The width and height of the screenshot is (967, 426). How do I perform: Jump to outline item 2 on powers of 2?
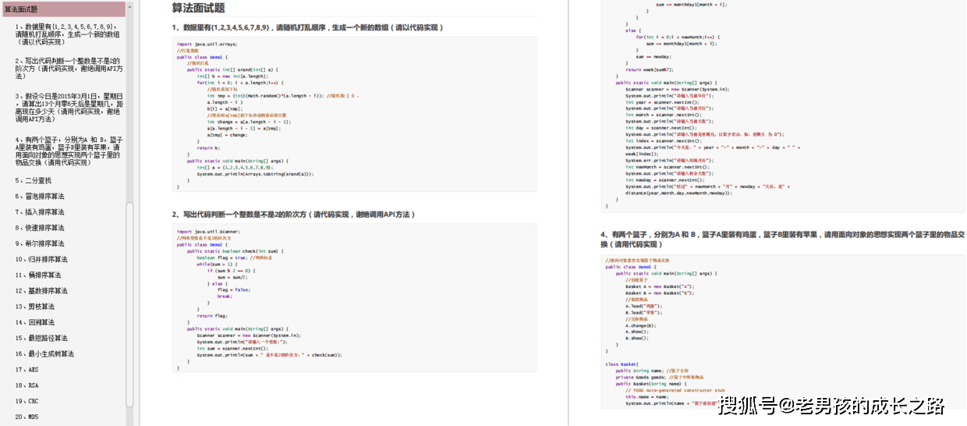(69, 68)
